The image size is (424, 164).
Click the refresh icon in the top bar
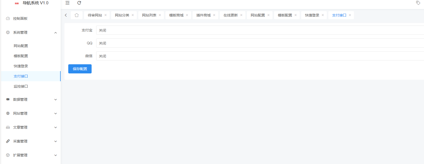pyautogui.click(x=79, y=3)
